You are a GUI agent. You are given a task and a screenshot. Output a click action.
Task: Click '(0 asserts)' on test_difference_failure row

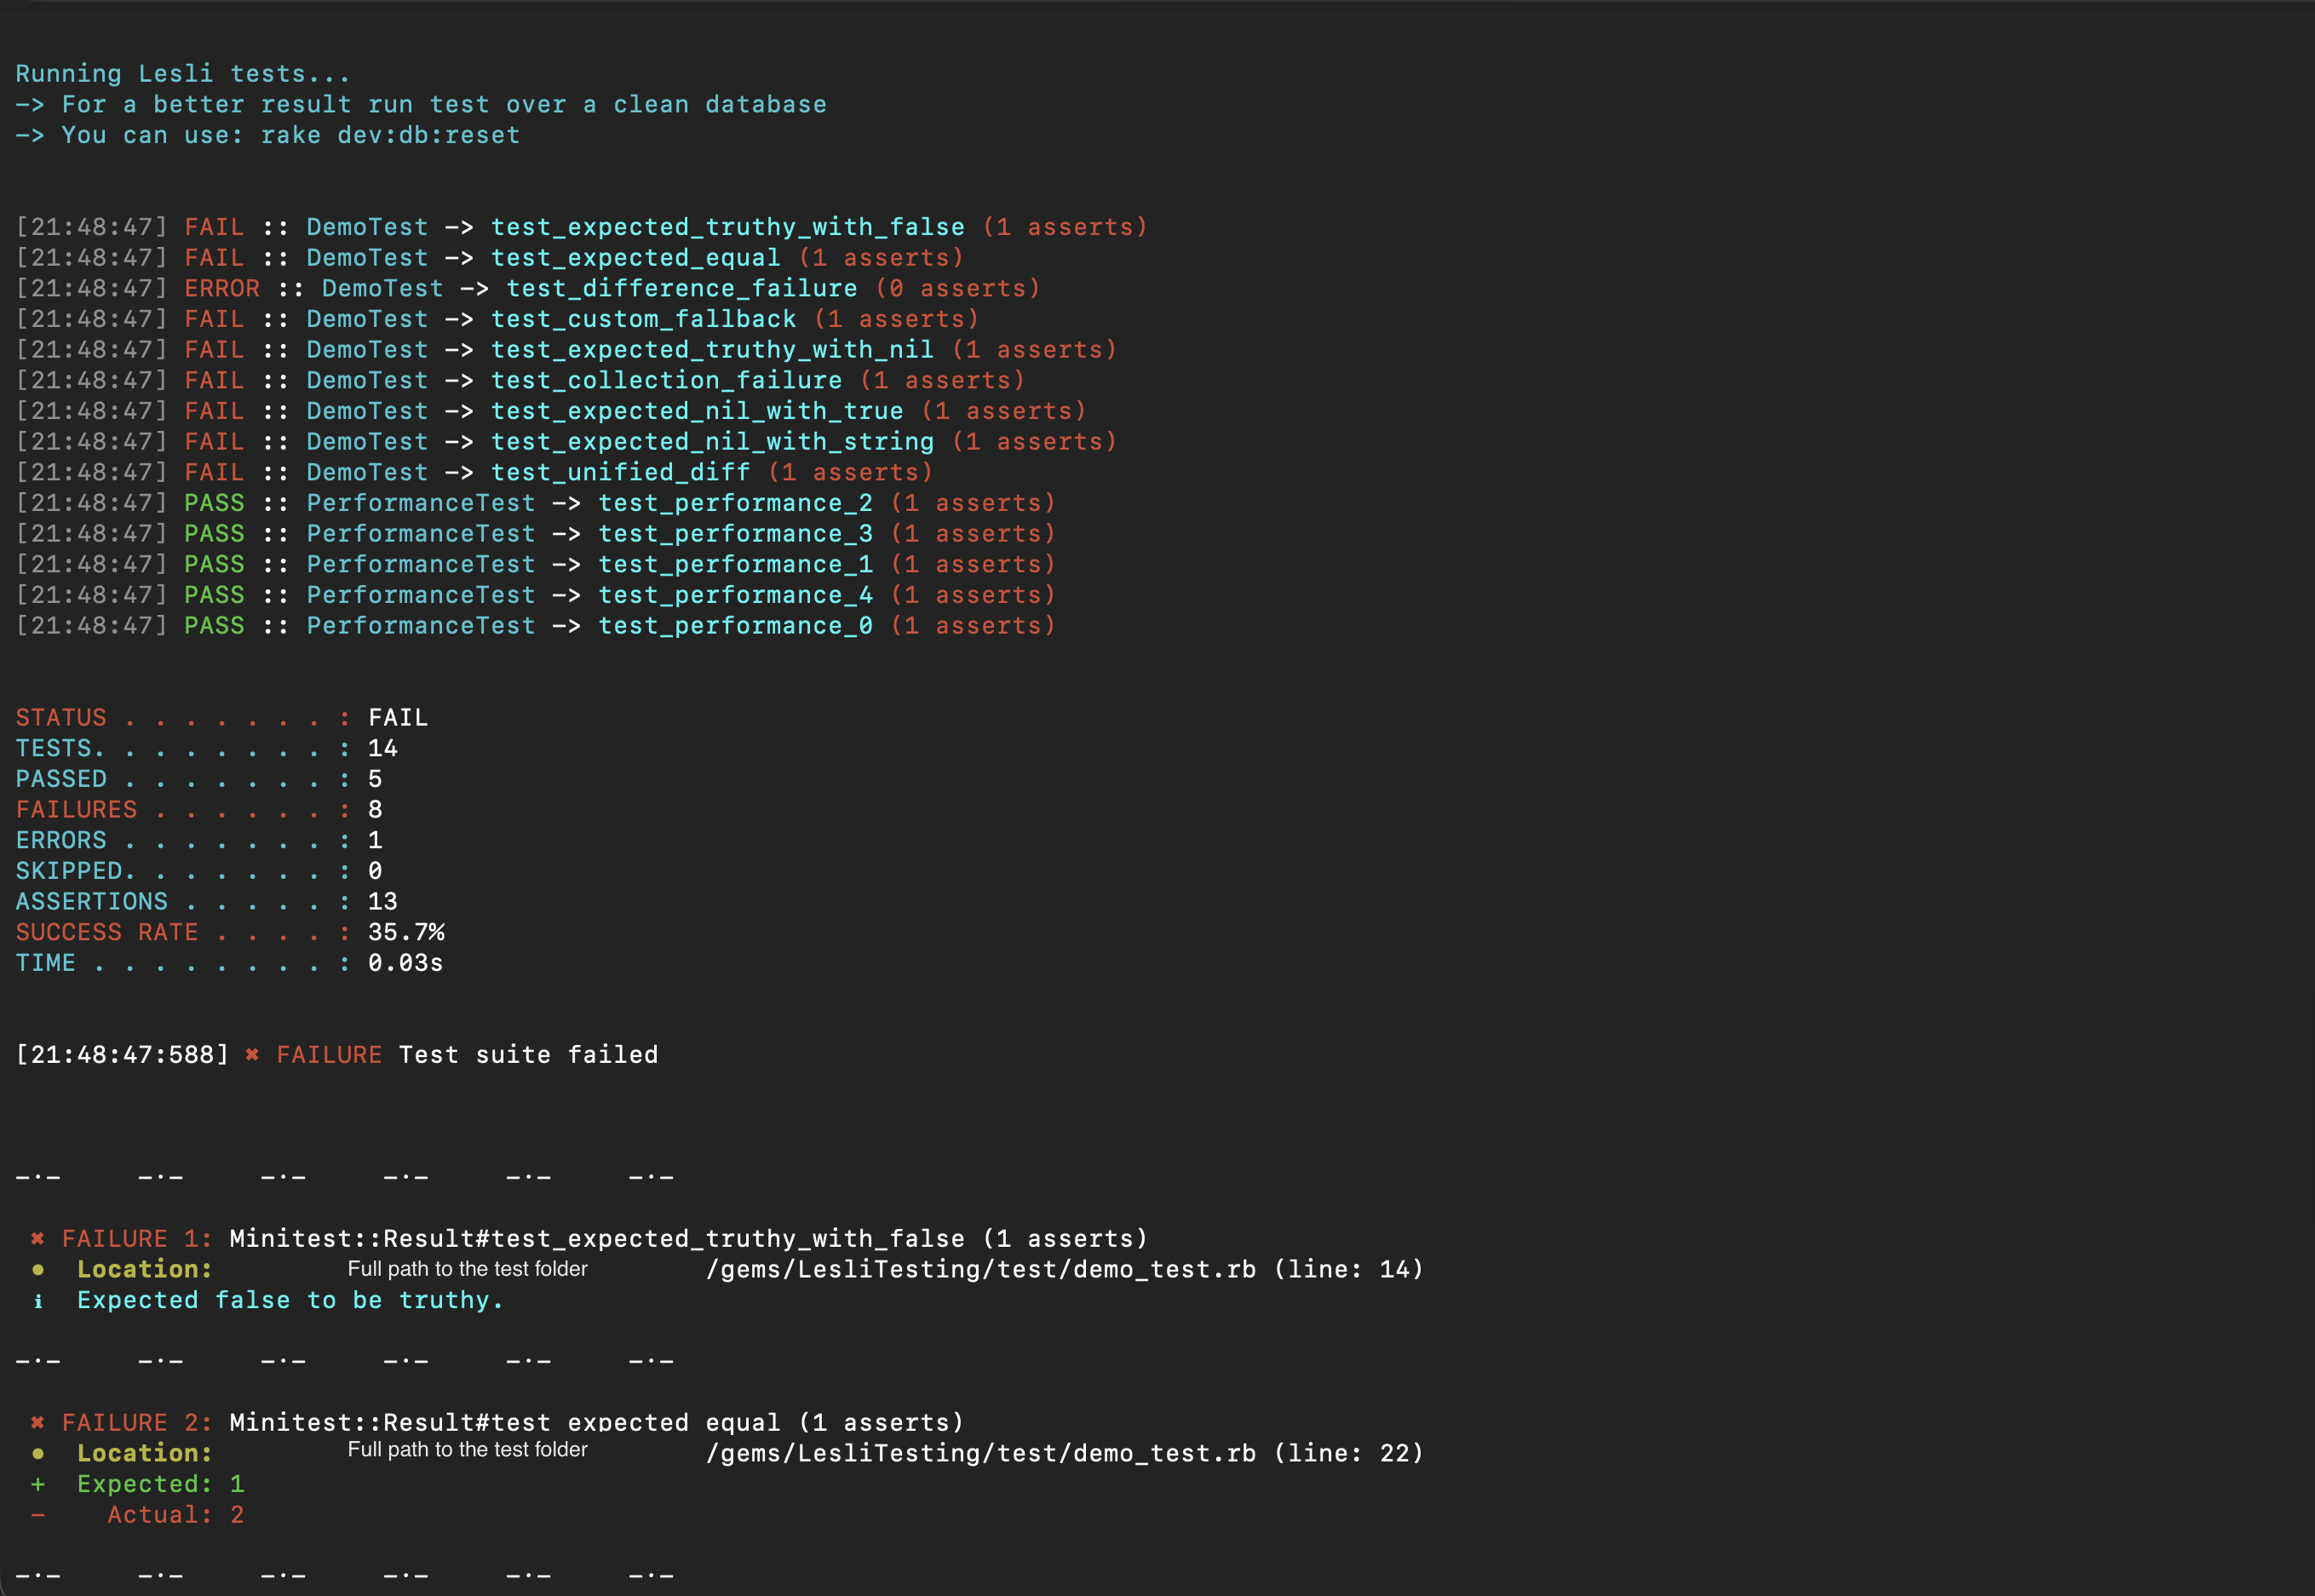[x=958, y=288]
